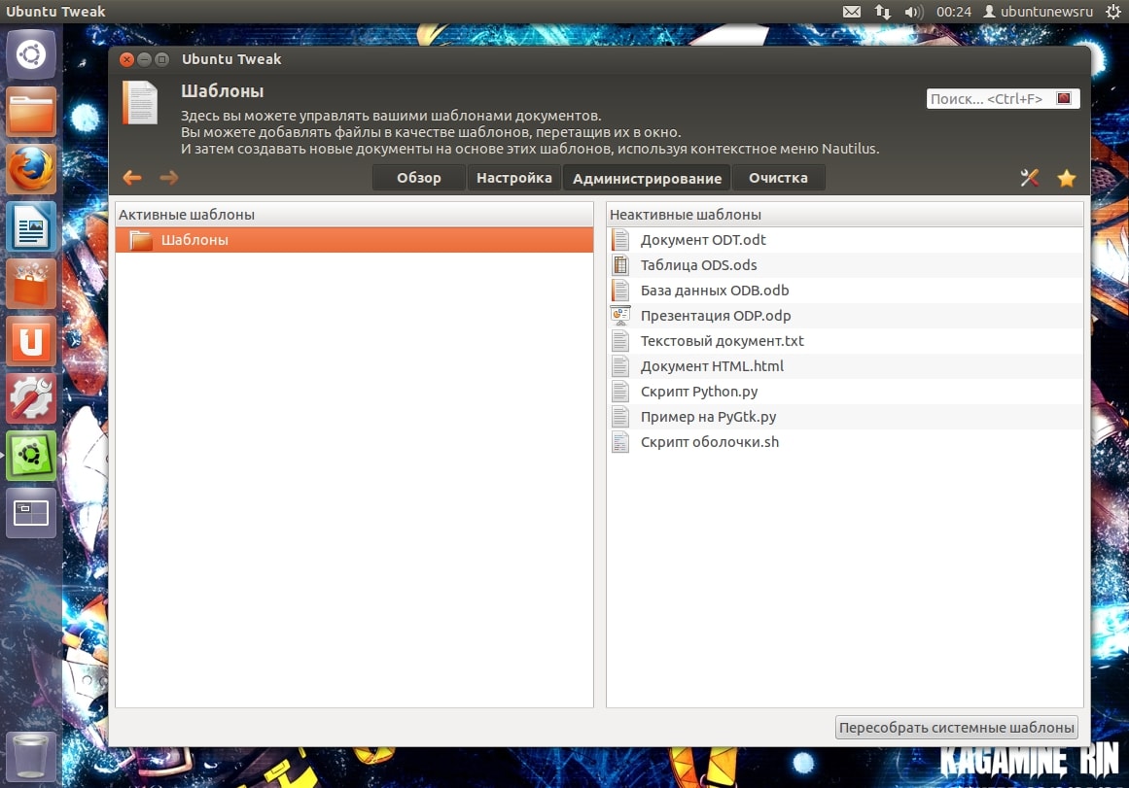Open System Settings gear-and-wrench launcher icon
Image resolution: width=1129 pixels, height=788 pixels.
pos(31,398)
